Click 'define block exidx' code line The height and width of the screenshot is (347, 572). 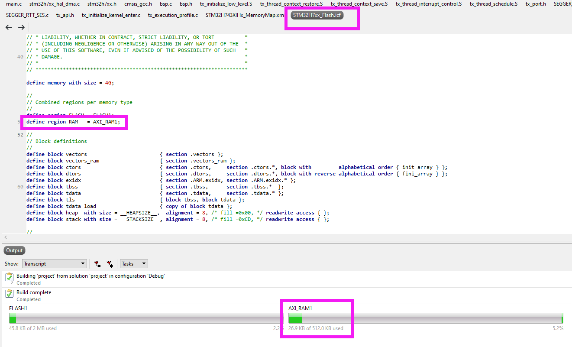(161, 180)
